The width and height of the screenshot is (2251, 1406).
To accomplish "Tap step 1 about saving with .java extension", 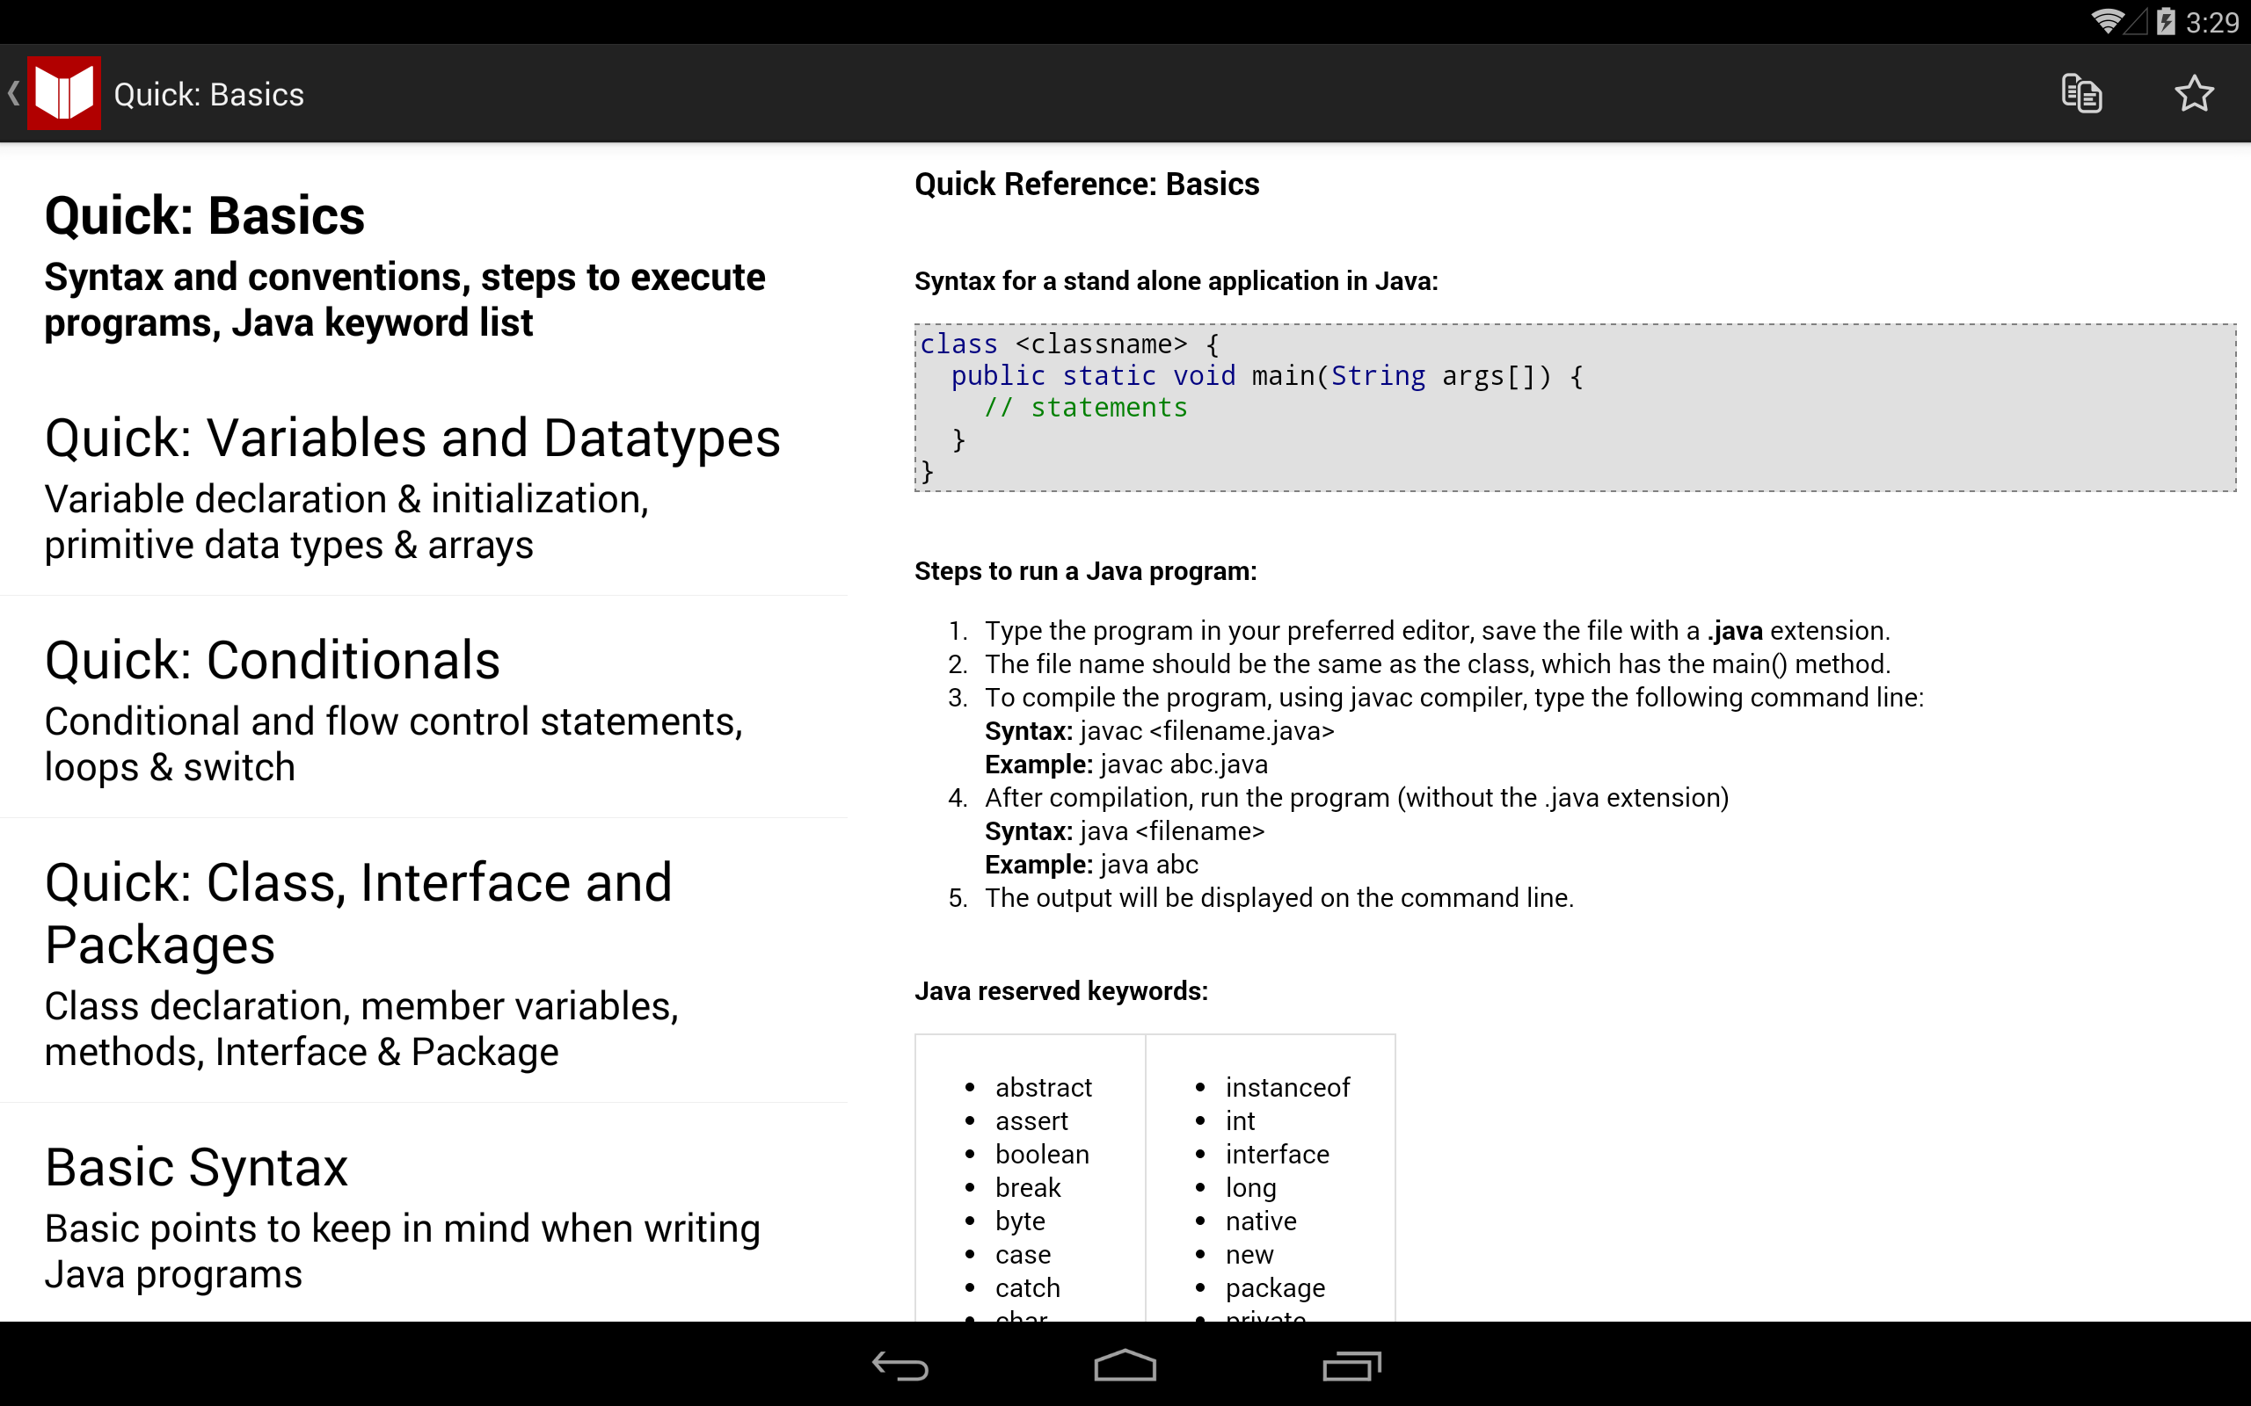I will pos(1437,630).
